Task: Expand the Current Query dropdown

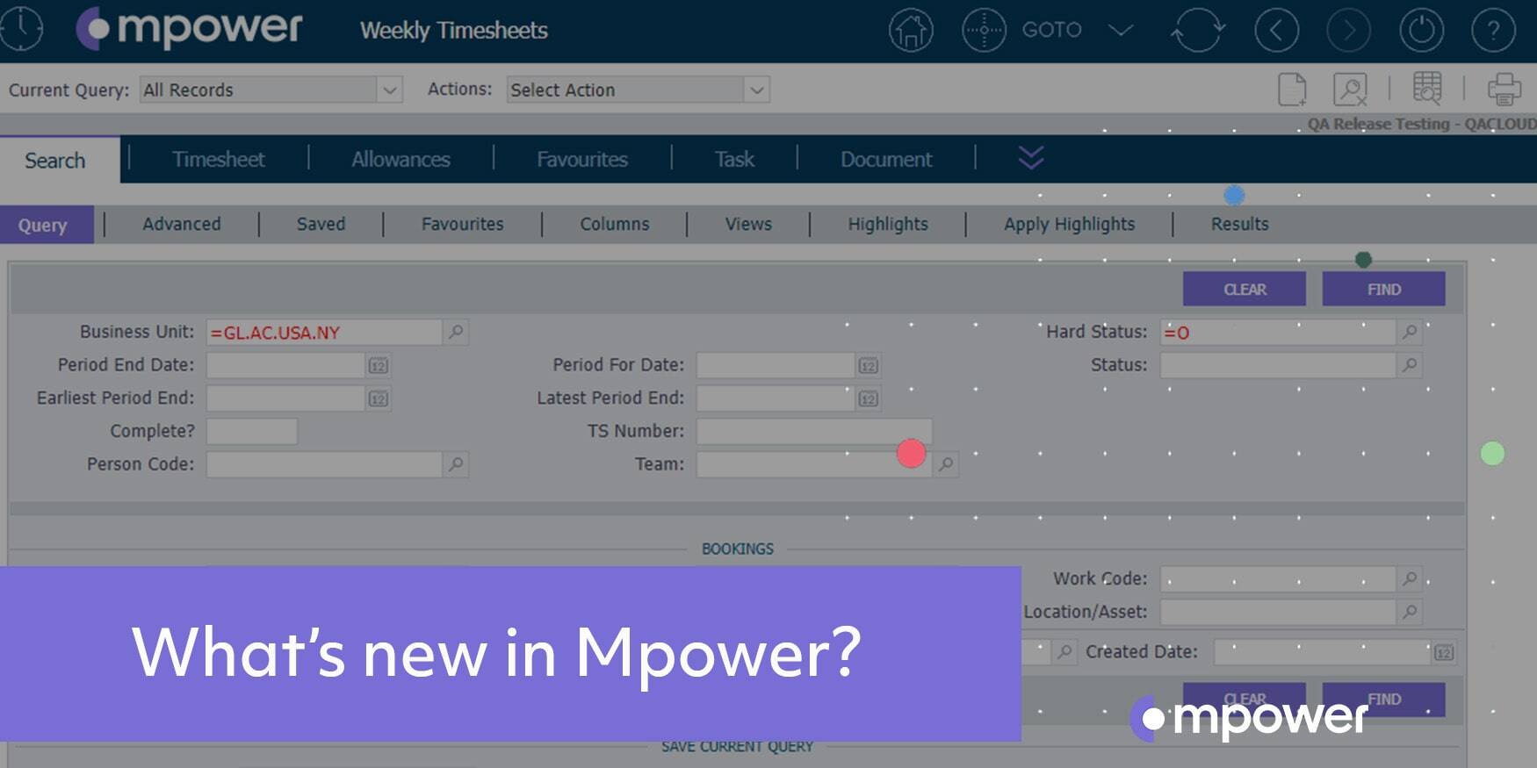Action: click(389, 90)
